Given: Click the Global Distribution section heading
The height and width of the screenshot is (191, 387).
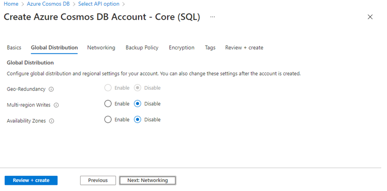Looking at the screenshot, I should point(31,64).
